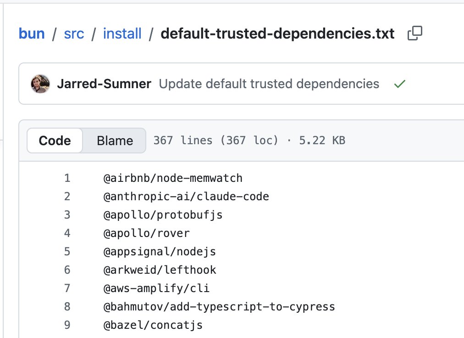464x338 pixels.
Task: Open the install folder breadcrumb
Action: [122, 33]
